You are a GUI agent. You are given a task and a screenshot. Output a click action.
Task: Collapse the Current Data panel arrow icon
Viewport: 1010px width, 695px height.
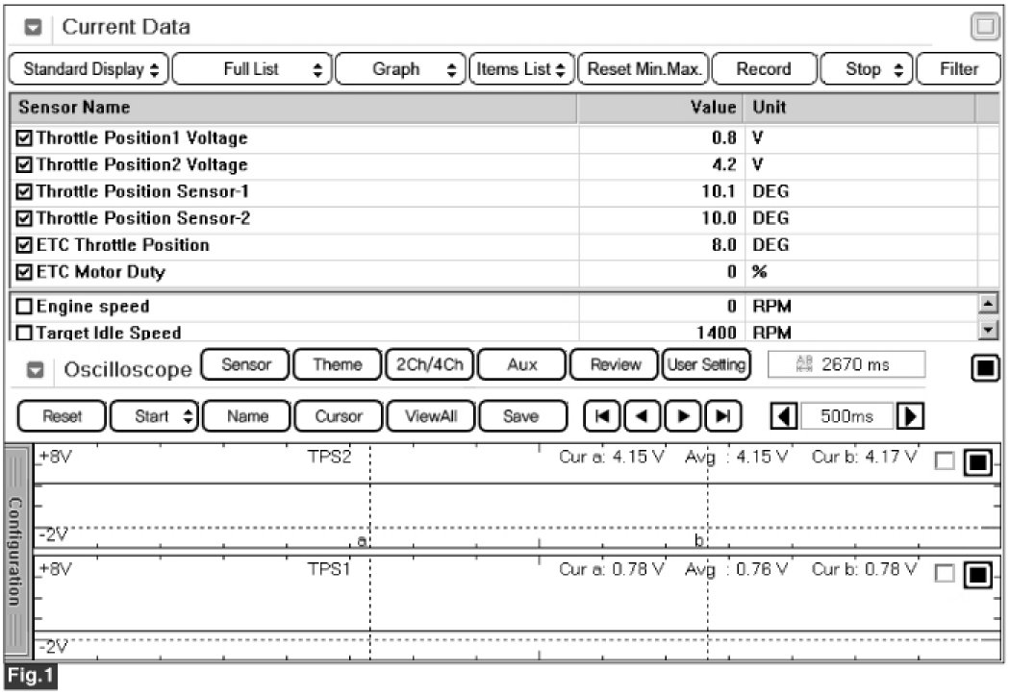(32, 29)
